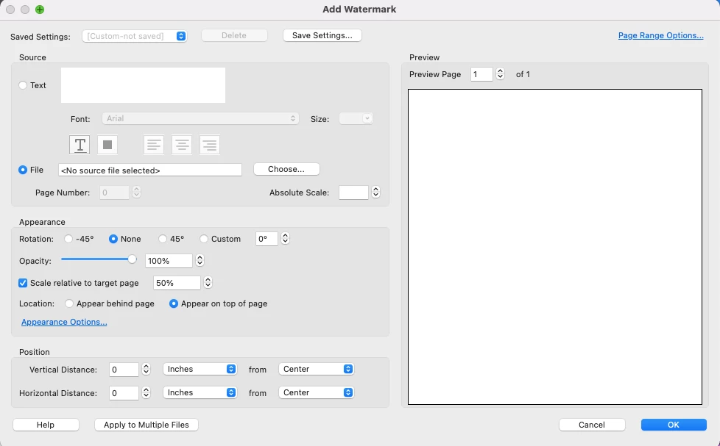Viewport: 720px width, 446px height.
Task: Click the Vertical Distance stepper
Action: pyautogui.click(x=146, y=369)
